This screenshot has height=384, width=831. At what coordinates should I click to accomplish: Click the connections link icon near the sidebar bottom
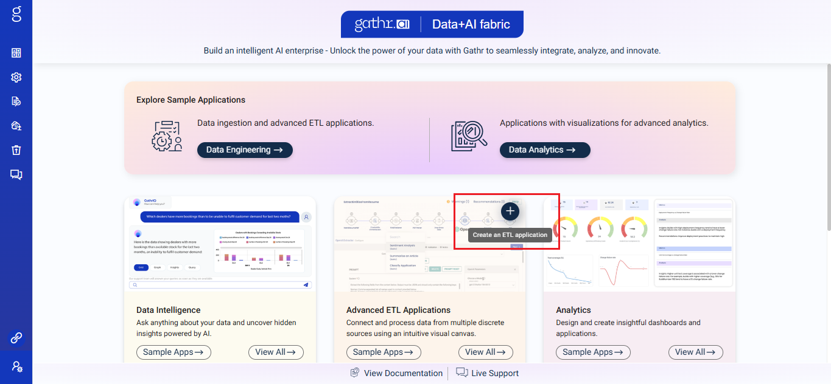coord(16,338)
